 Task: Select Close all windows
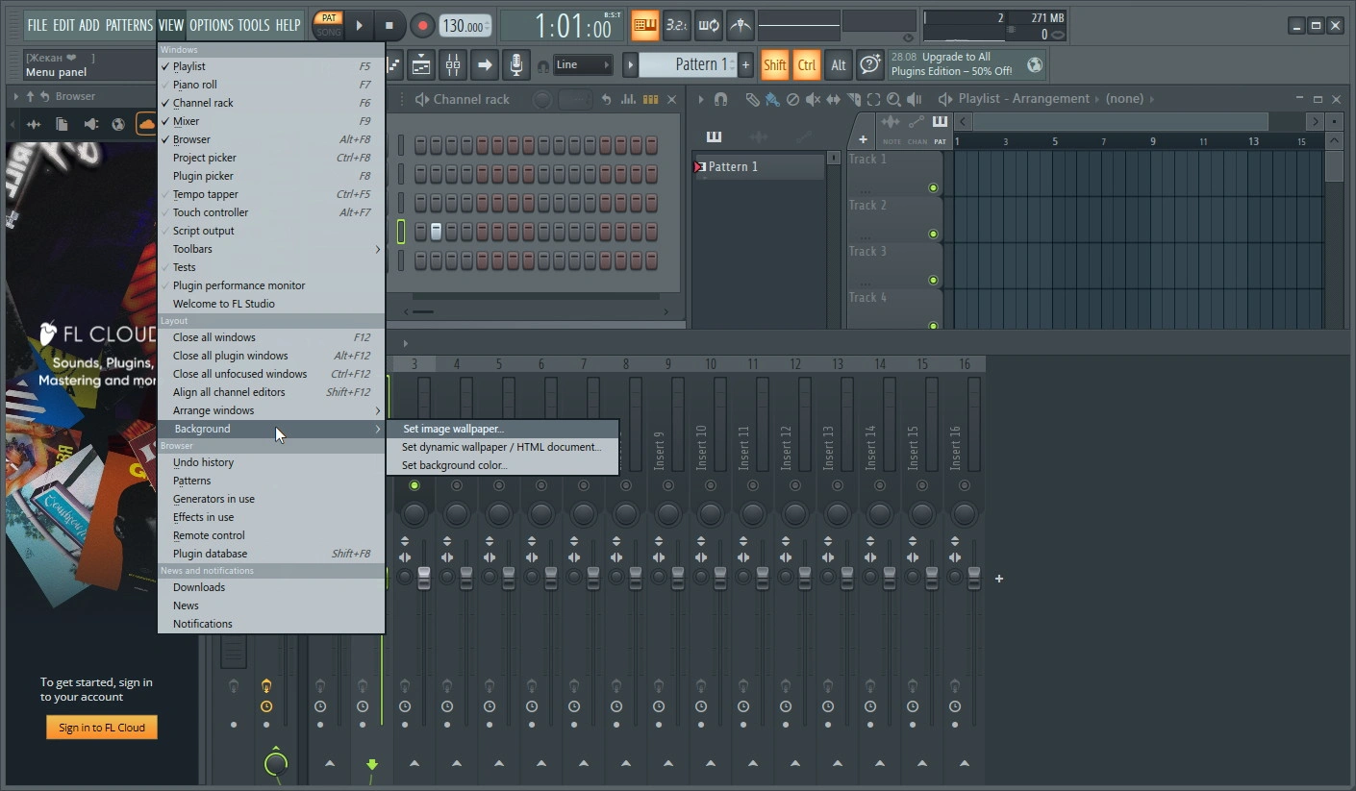pos(271,337)
